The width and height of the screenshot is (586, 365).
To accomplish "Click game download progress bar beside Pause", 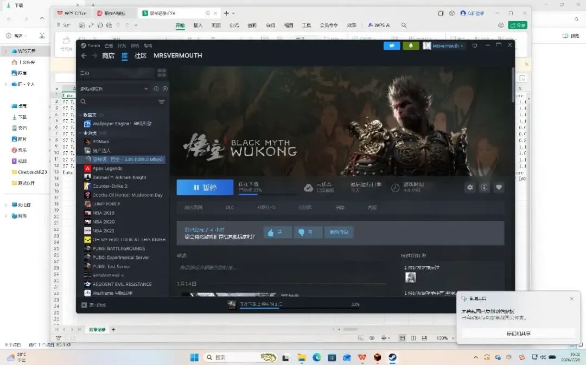I will pos(267,194).
